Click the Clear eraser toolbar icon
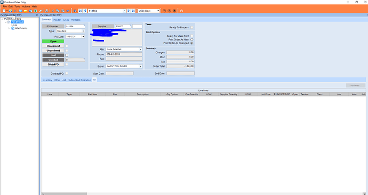The width and height of the screenshot is (368, 195). (41, 11)
